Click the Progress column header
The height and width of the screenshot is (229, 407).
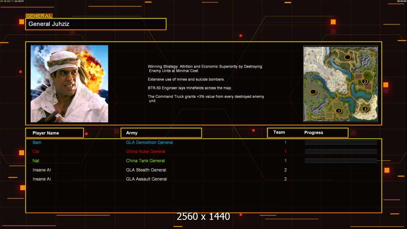313,133
